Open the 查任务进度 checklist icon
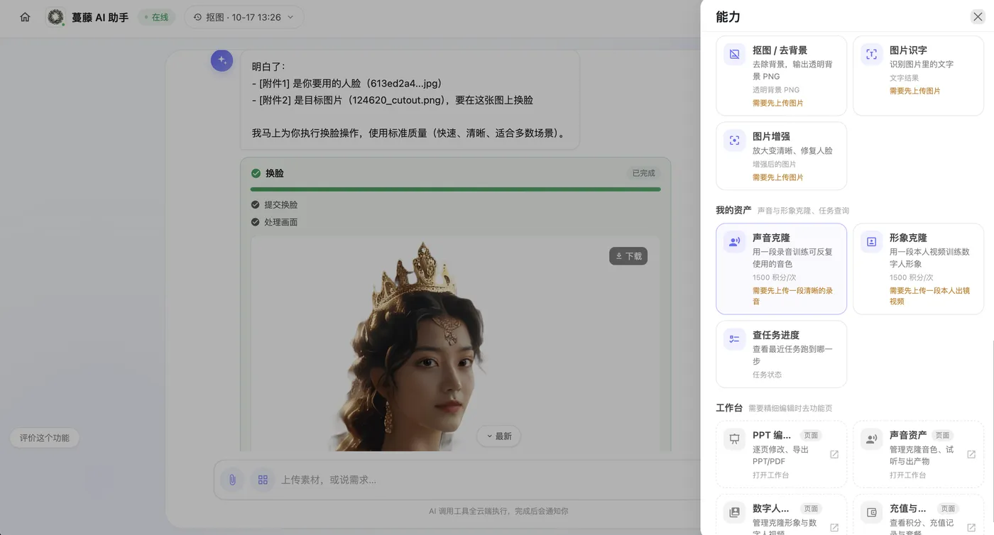Image resolution: width=994 pixels, height=535 pixels. coord(735,338)
